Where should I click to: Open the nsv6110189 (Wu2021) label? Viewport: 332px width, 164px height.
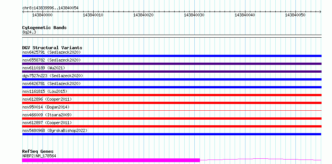click(44, 68)
